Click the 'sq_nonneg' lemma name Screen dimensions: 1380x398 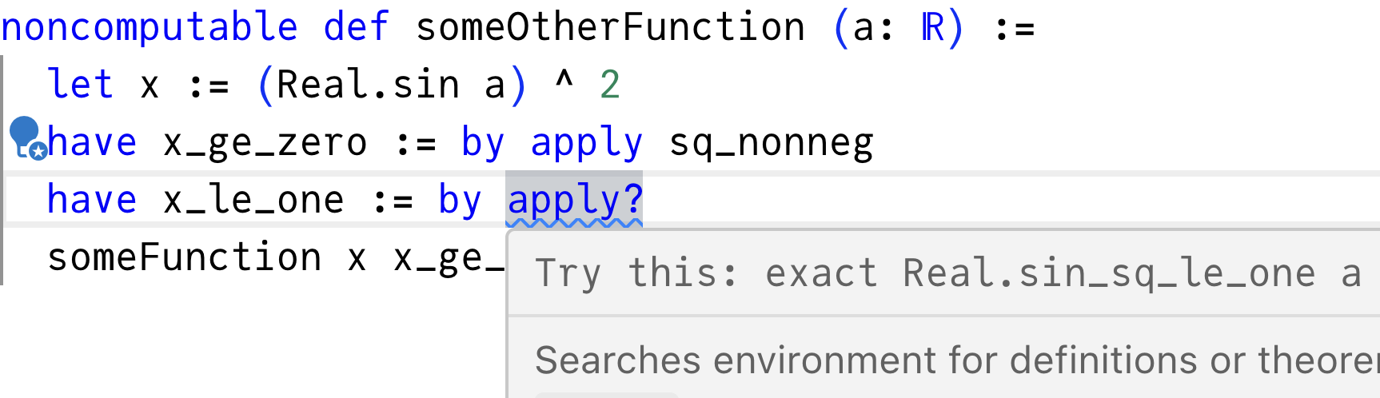(771, 144)
